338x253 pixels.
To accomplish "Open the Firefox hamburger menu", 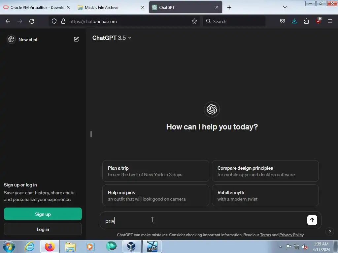I will (330, 21).
